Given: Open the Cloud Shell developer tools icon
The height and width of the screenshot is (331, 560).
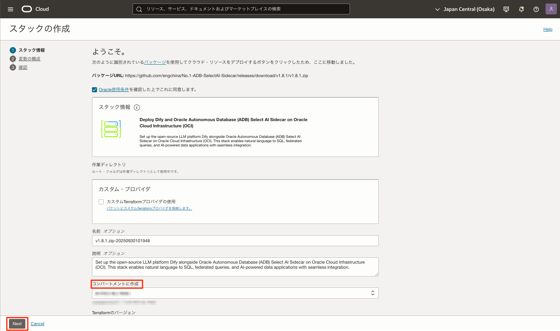Looking at the screenshot, I should click(506, 9).
